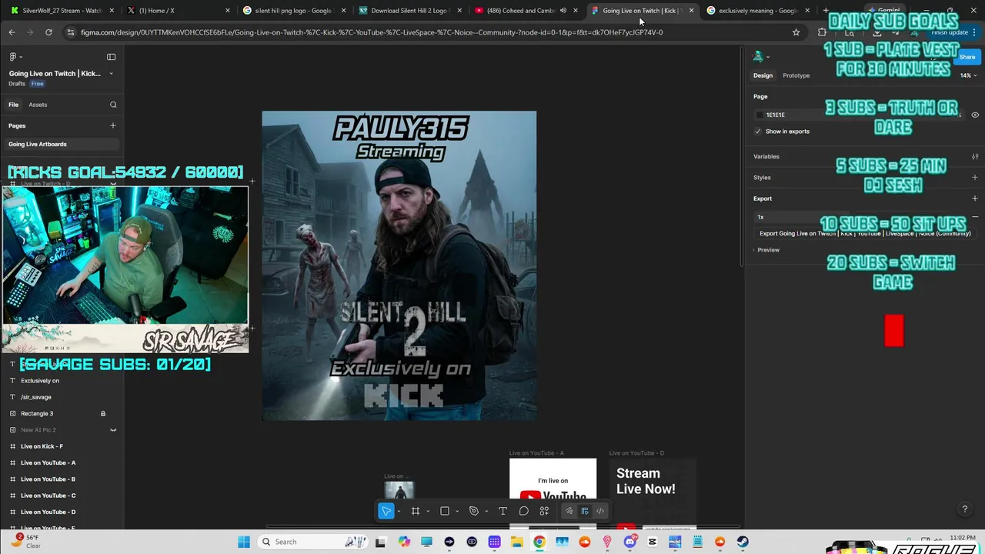
Task: Click the Windows taskbar Search box
Action: (x=312, y=542)
